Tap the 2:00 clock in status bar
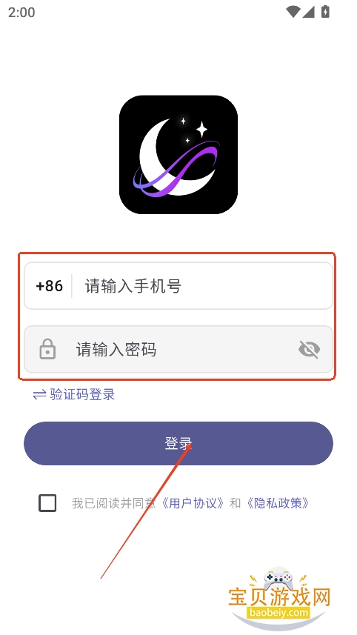Screen dimensions: 357x635 tap(21, 12)
